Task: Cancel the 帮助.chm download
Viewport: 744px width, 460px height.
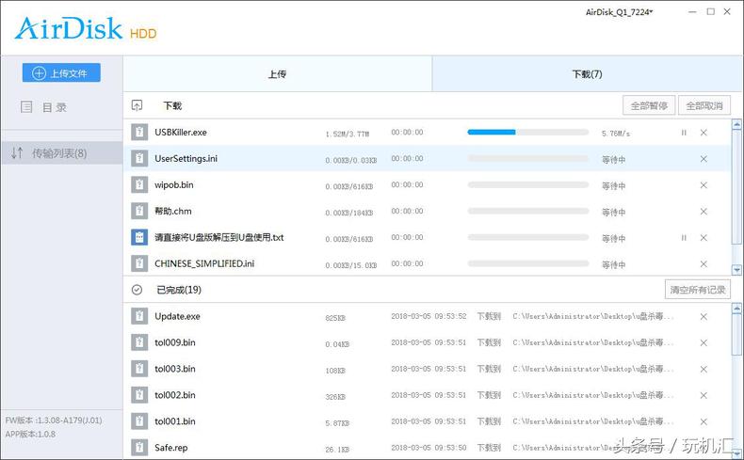Action: click(x=704, y=212)
